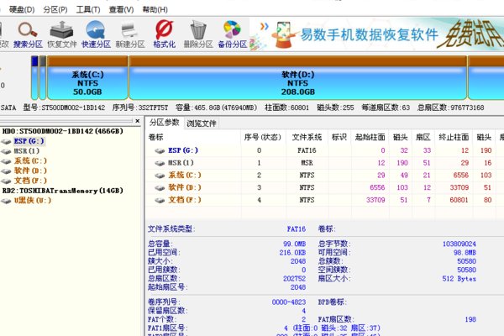This screenshot has height=336, width=504.
Task: Click the end cylinder value 60801
Action: tap(459, 200)
